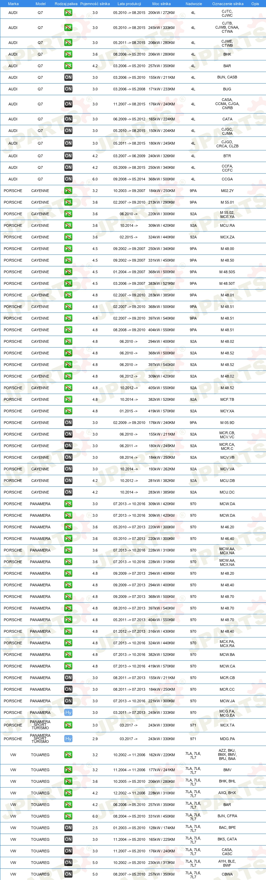This screenshot has height=880, width=266.
Task: Click petrol icon in Touareg 177kW / 241KM row
Action: pyautogui.click(x=68, y=770)
